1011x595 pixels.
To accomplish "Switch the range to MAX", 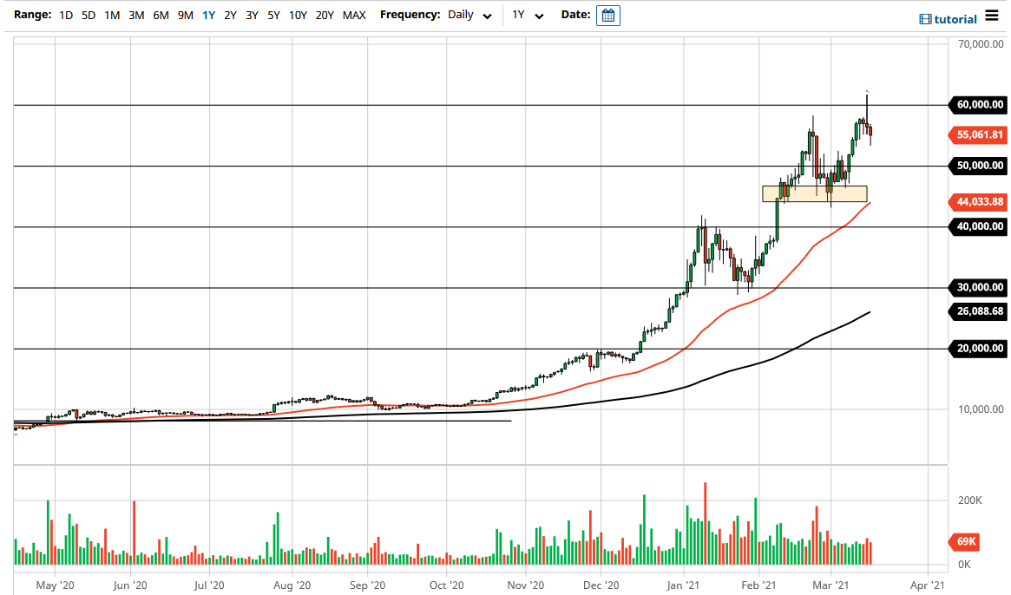I will [x=354, y=15].
